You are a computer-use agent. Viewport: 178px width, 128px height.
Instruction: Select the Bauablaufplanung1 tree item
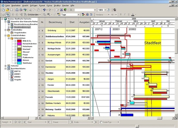22,27
